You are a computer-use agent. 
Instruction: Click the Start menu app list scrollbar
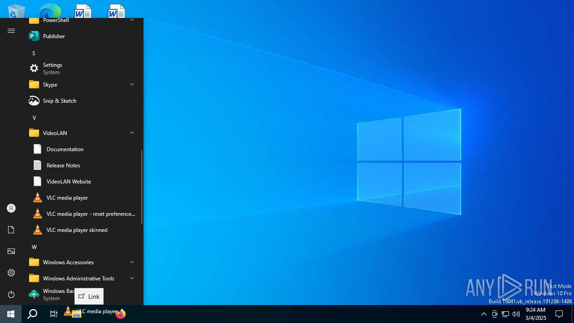pos(142,187)
